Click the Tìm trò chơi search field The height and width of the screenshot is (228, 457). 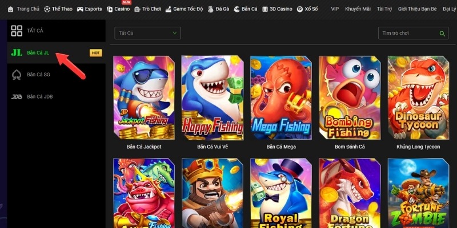click(413, 33)
